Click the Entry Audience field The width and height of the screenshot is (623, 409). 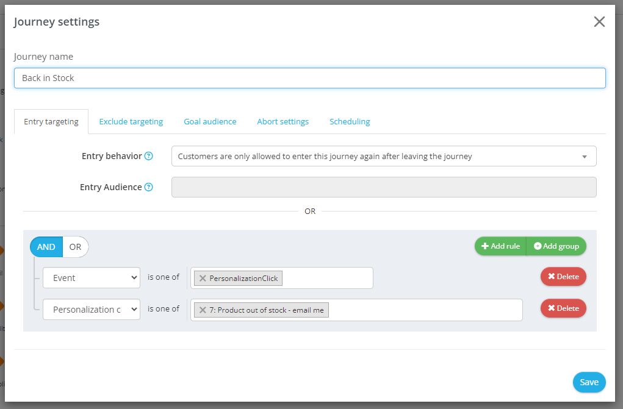[x=384, y=187]
